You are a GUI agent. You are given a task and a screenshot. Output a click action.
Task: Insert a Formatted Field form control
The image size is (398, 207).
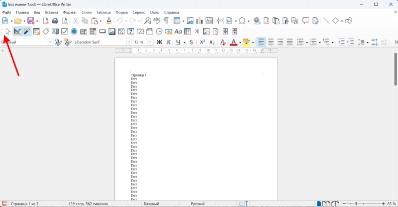121,31
